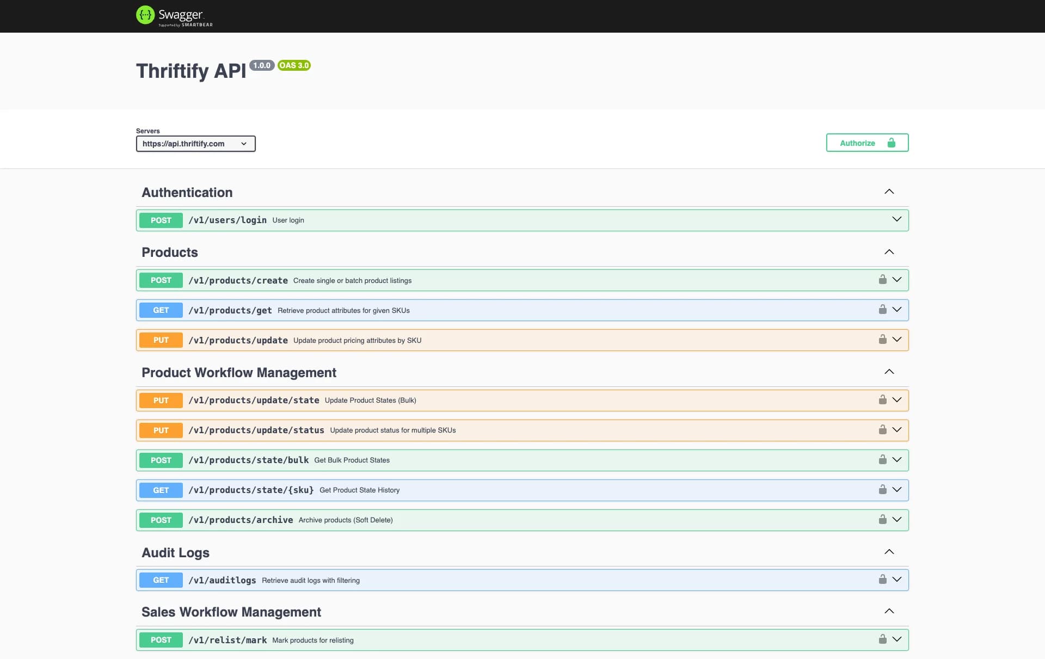
Task: Click the /v1/products/archive path text
Action: [x=241, y=520]
